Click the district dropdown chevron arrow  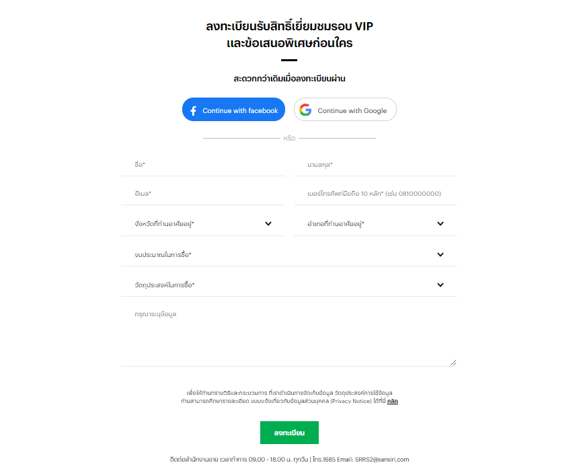(x=440, y=223)
